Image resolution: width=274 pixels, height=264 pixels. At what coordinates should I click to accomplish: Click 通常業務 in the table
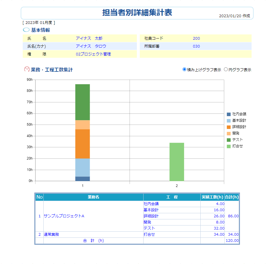[x=51, y=234]
